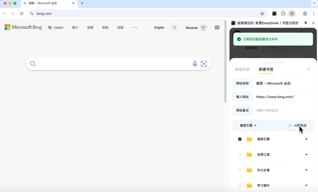Go to Bing 购物 shopping
Image resolution: width=318 pixels, height=192 pixels.
pyautogui.click(x=105, y=28)
